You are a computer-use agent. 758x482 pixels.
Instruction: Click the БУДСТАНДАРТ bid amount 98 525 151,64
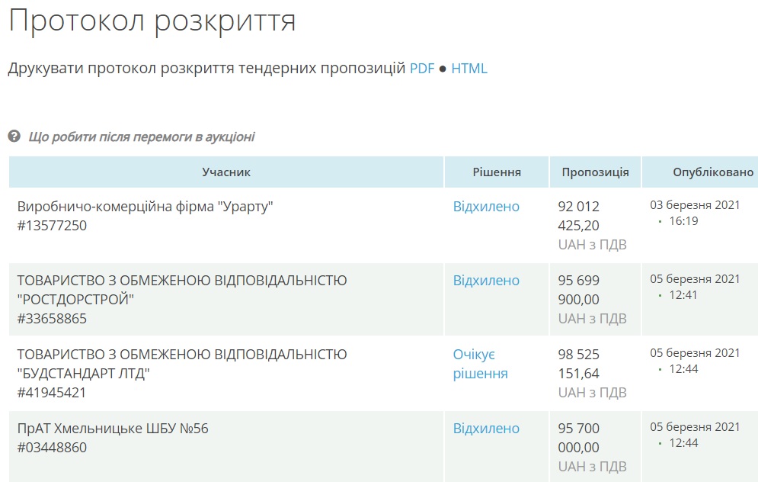point(579,364)
